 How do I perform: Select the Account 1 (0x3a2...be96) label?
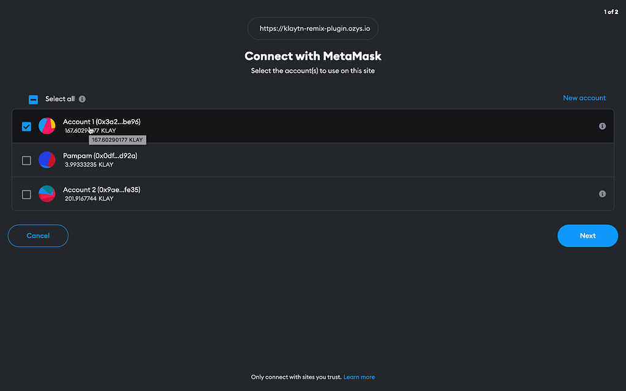[x=102, y=122]
